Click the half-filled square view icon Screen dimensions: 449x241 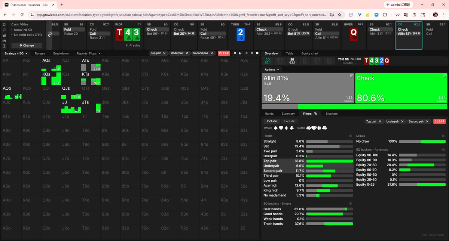click(x=240, y=53)
